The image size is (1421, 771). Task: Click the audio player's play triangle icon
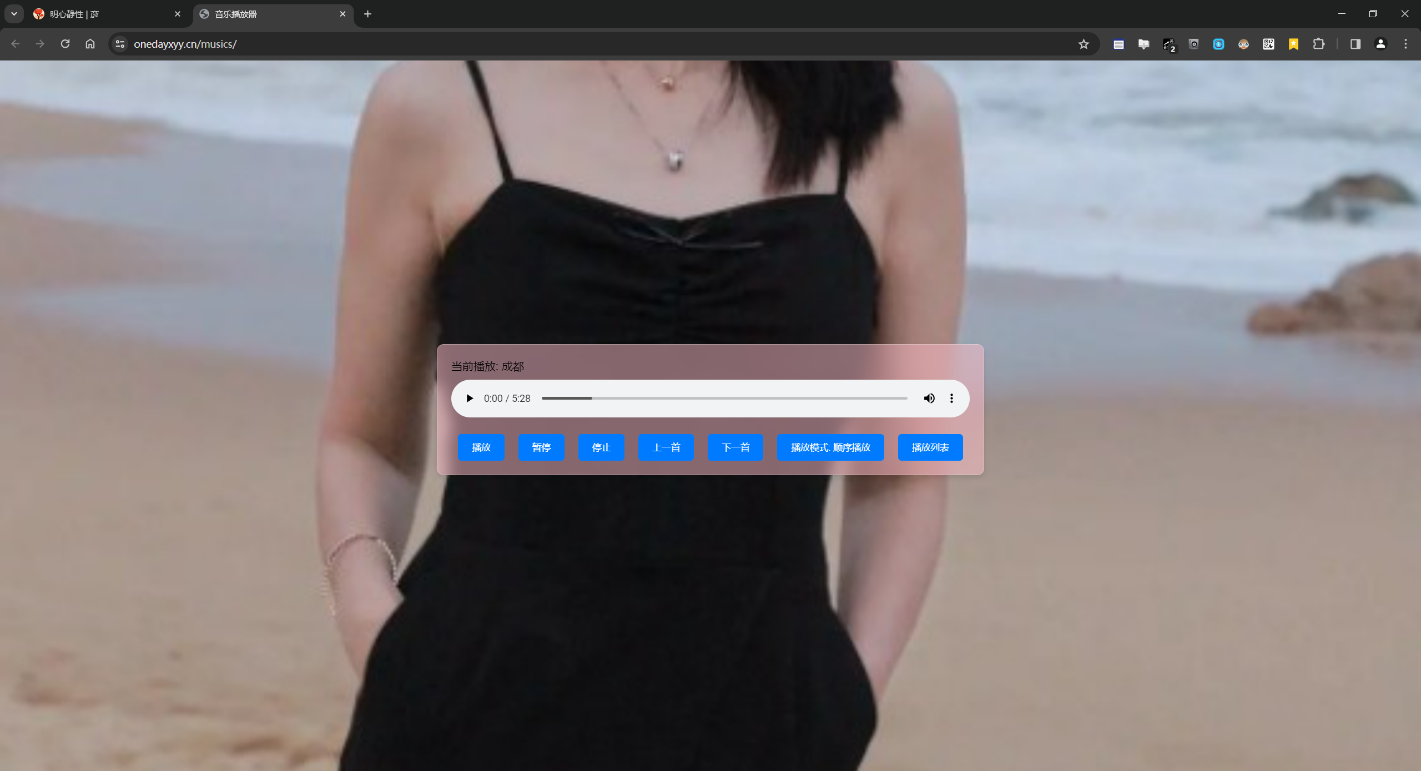pos(470,398)
